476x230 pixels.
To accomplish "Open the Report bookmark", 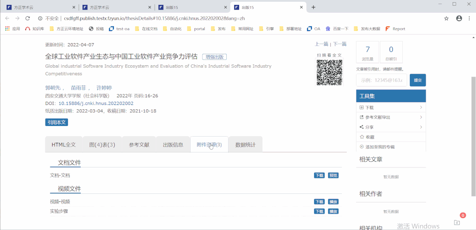I will (395, 29).
